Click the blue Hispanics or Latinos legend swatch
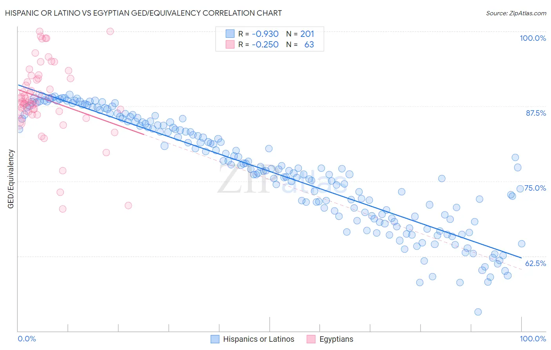 (215, 339)
